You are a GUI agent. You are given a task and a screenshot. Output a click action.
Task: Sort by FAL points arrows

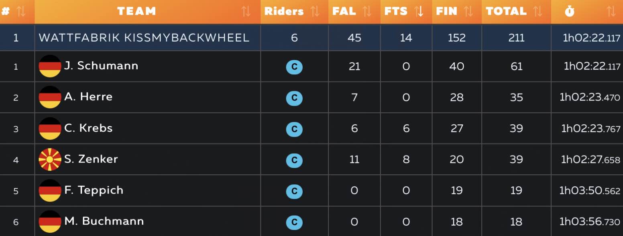(367, 12)
